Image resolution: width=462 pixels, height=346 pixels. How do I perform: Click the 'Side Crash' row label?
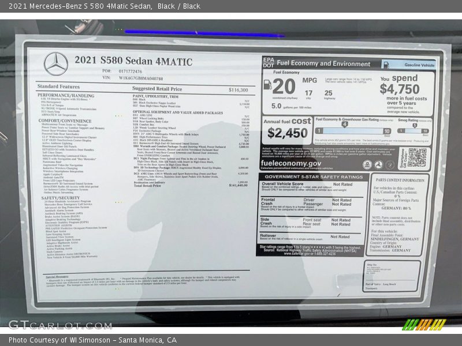coord(266,221)
